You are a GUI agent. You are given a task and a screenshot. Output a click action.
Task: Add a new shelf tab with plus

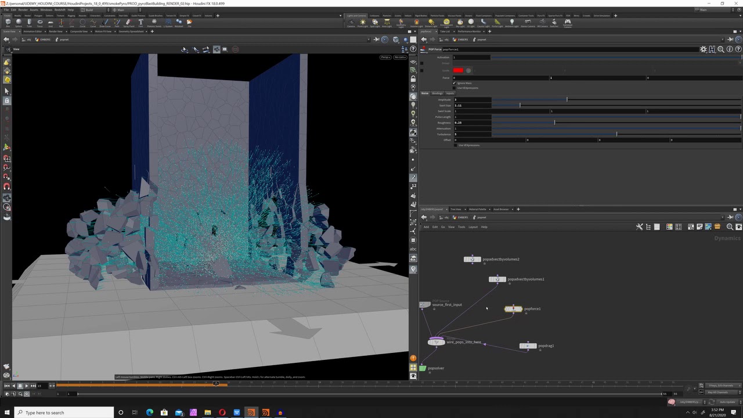point(218,16)
